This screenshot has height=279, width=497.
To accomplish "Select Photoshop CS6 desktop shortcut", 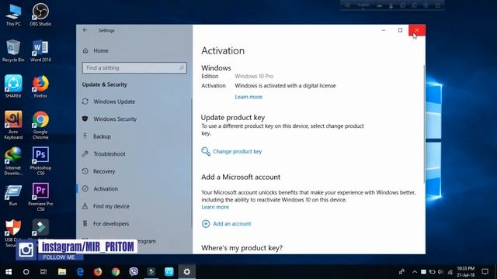I will 40,161.
